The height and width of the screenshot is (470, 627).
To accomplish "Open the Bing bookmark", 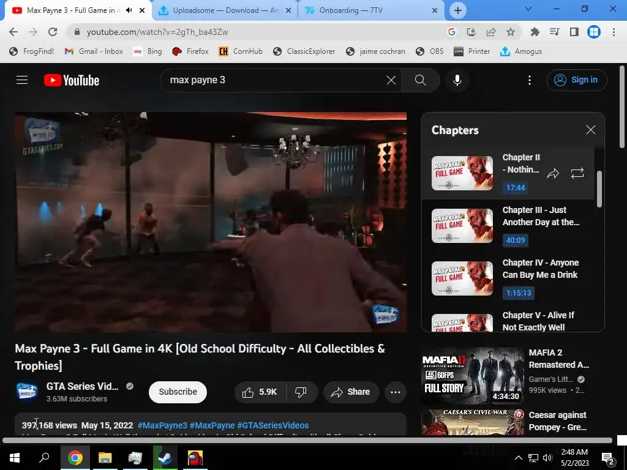I will click(x=148, y=51).
